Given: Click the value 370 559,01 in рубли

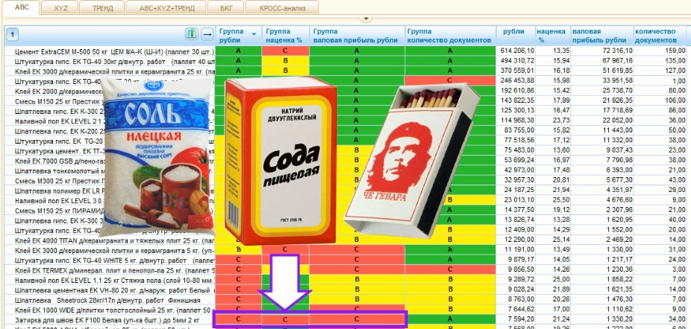Looking at the screenshot, I should click(x=518, y=71).
